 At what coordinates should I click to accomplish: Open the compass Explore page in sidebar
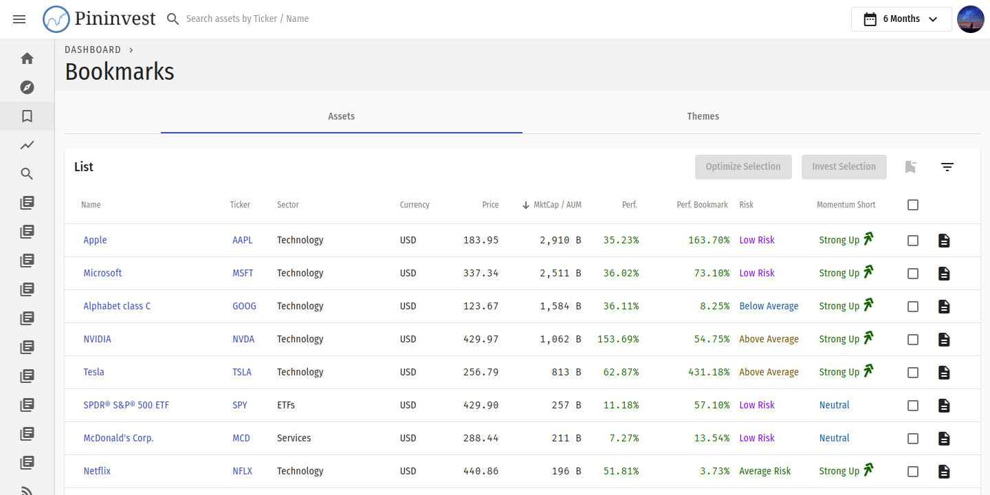click(x=27, y=87)
